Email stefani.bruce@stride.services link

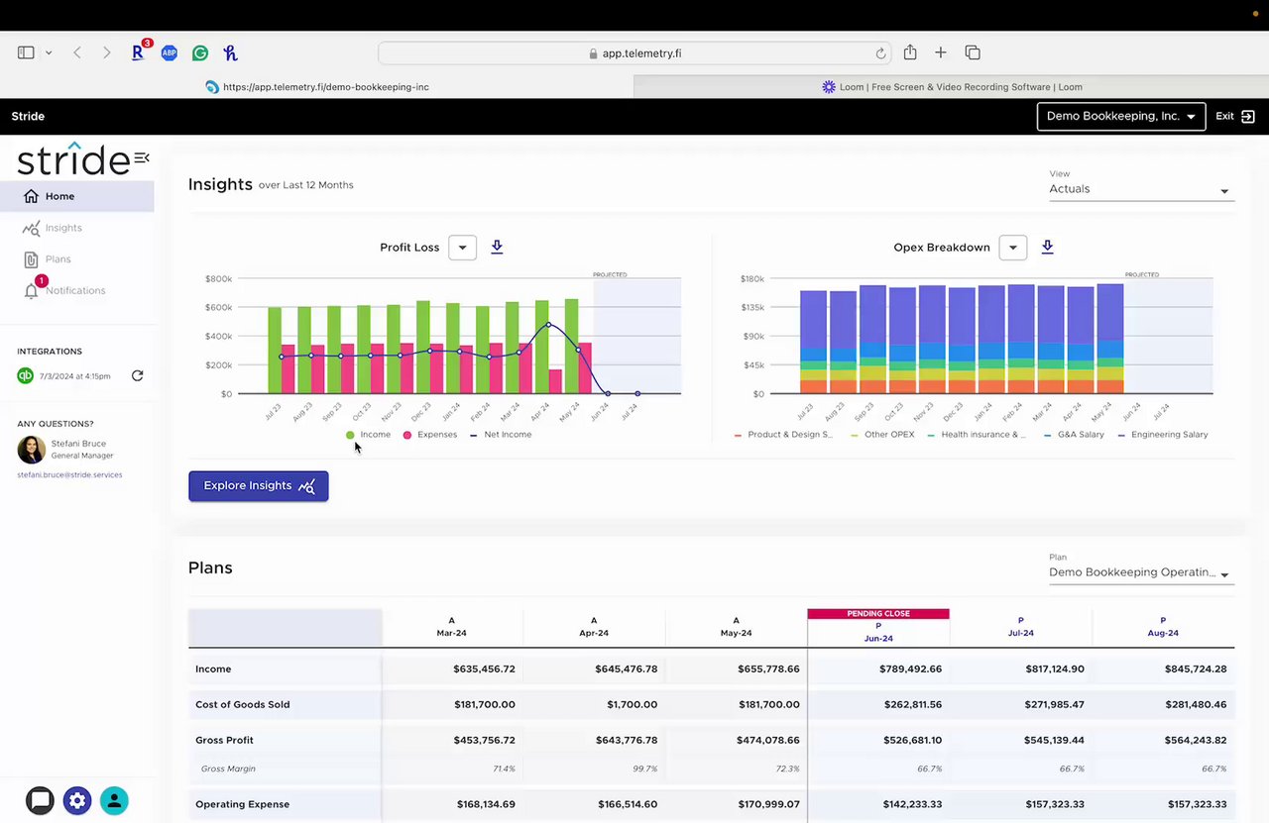(x=67, y=475)
